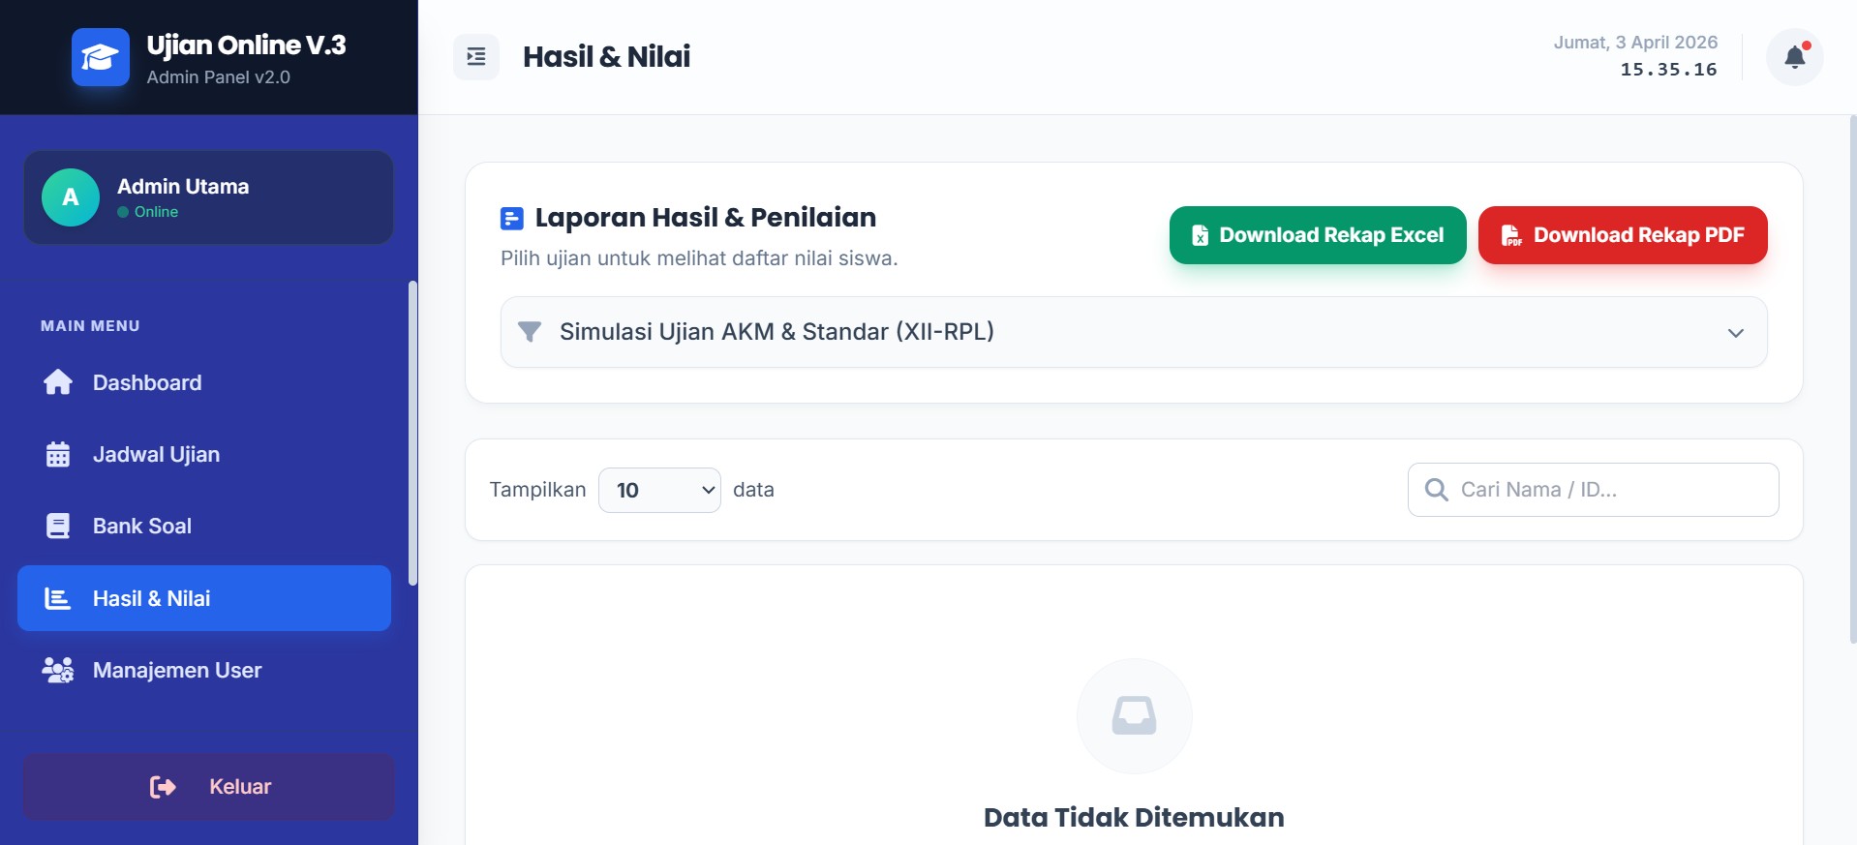Open the Bank Soal menu
The width and height of the screenshot is (1857, 845).
click(x=142, y=526)
